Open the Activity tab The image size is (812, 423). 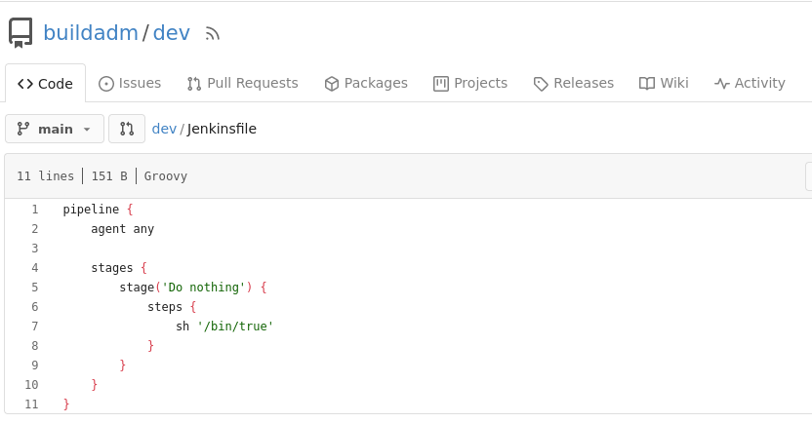click(750, 84)
